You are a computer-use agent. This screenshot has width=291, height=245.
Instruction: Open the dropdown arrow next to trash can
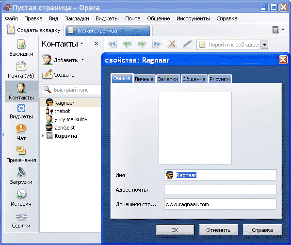point(283,29)
